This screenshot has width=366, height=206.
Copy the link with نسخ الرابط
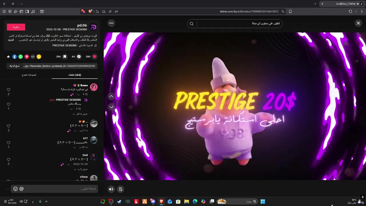click(14, 66)
